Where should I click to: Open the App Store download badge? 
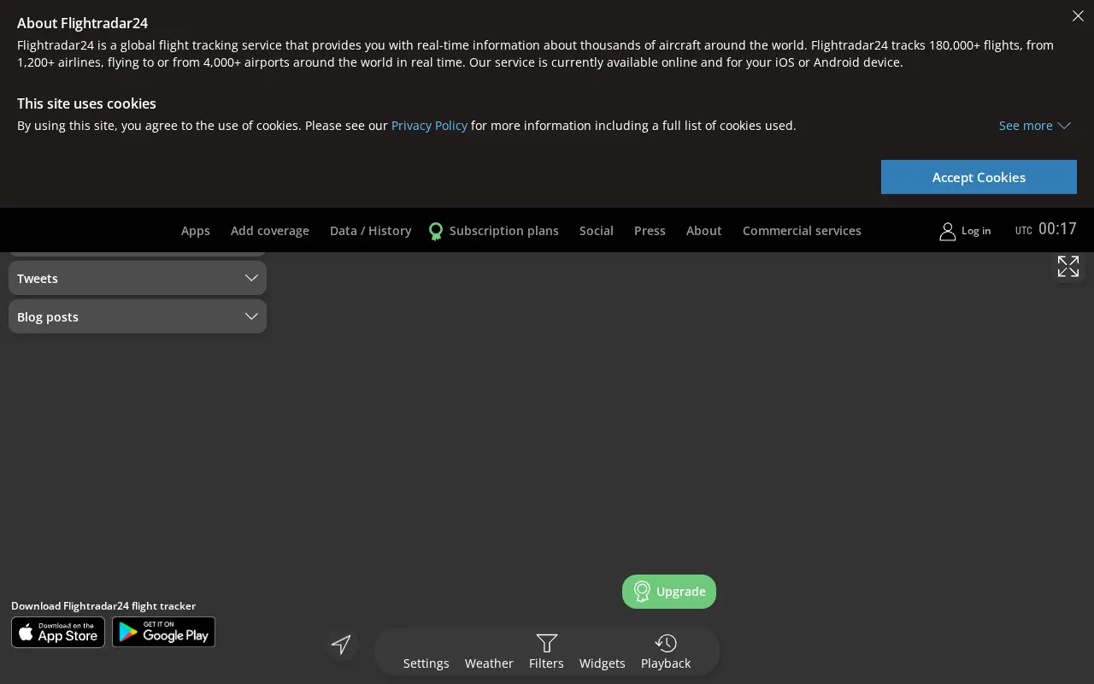coord(58,633)
